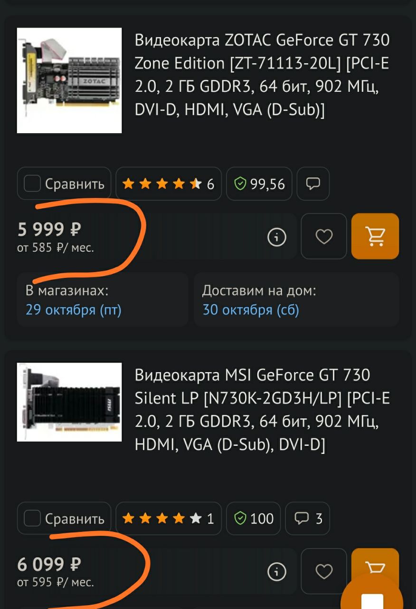416x609 pixels.
Task: Add ZOTAC GT 730 to cart
Action: [x=375, y=236]
